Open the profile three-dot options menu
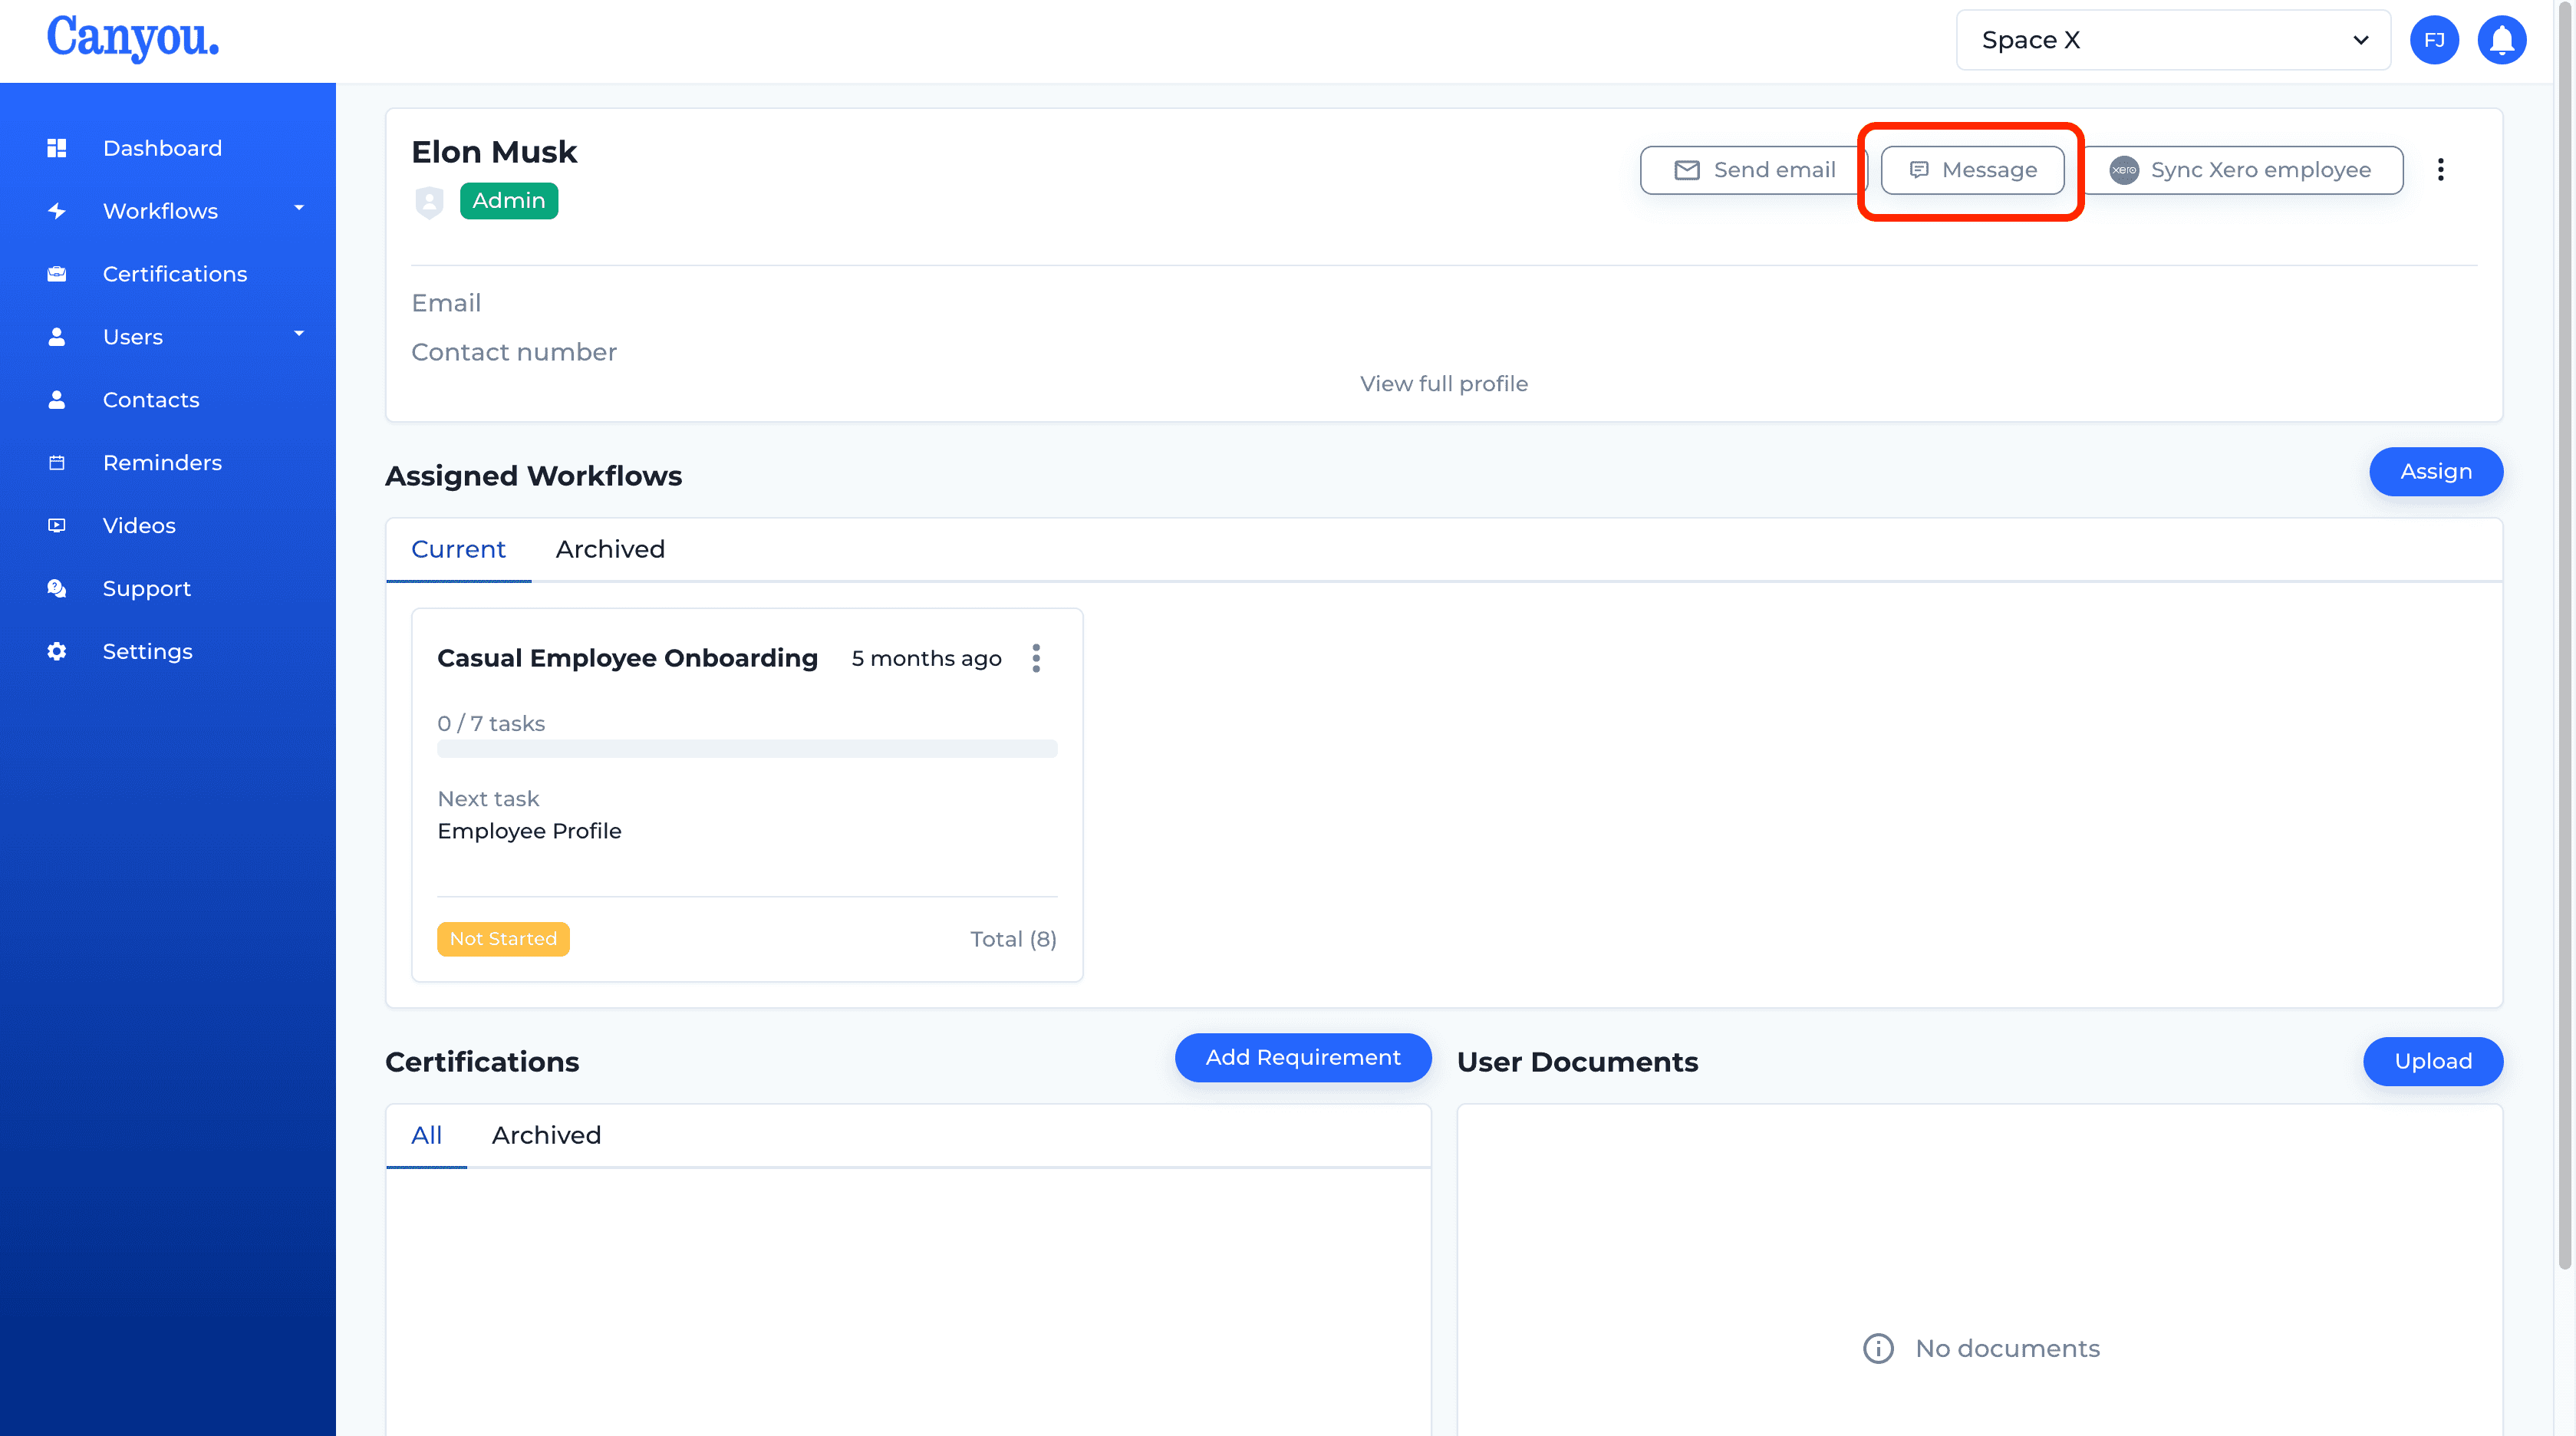2576x1436 pixels. pyautogui.click(x=2440, y=170)
